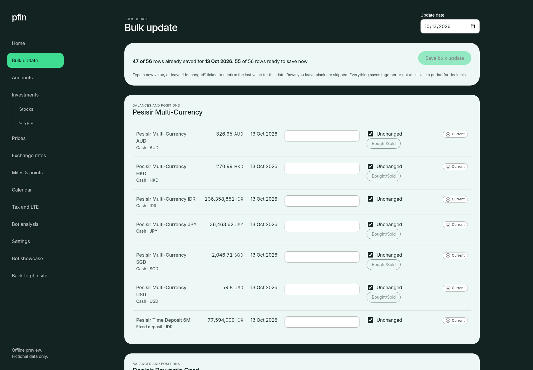Untick Unchanged for Pesisir Multi-Currency SGD
Screen dimensions: 533x370
tap(370, 255)
